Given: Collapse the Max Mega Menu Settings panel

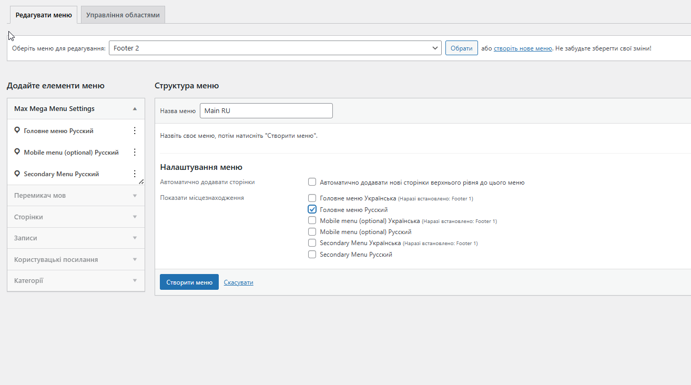Looking at the screenshot, I should pyautogui.click(x=135, y=109).
